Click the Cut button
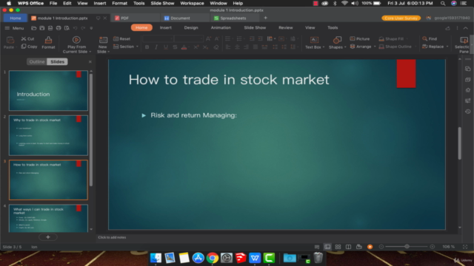474x266 pixels. 28,39
